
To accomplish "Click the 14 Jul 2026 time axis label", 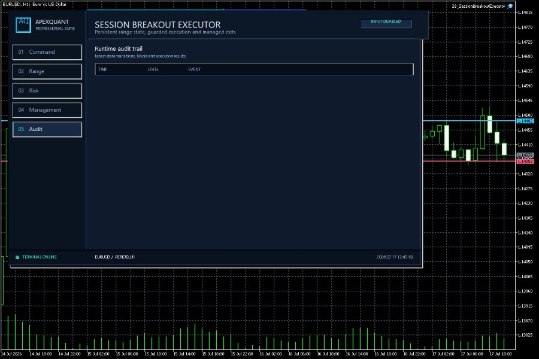I will pyautogui.click(x=11, y=354).
